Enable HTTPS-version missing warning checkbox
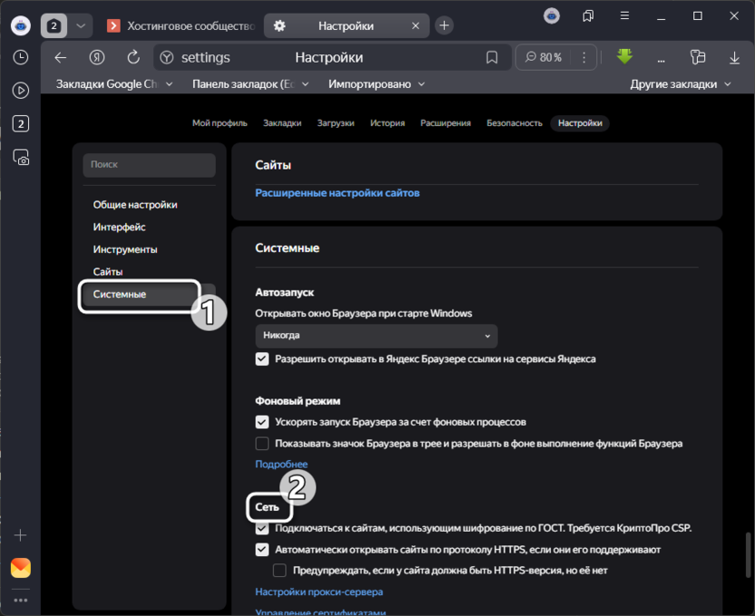The width and height of the screenshot is (755, 616). tap(279, 571)
